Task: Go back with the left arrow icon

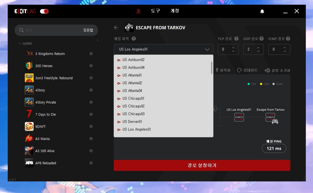Action: pyautogui.click(x=116, y=28)
